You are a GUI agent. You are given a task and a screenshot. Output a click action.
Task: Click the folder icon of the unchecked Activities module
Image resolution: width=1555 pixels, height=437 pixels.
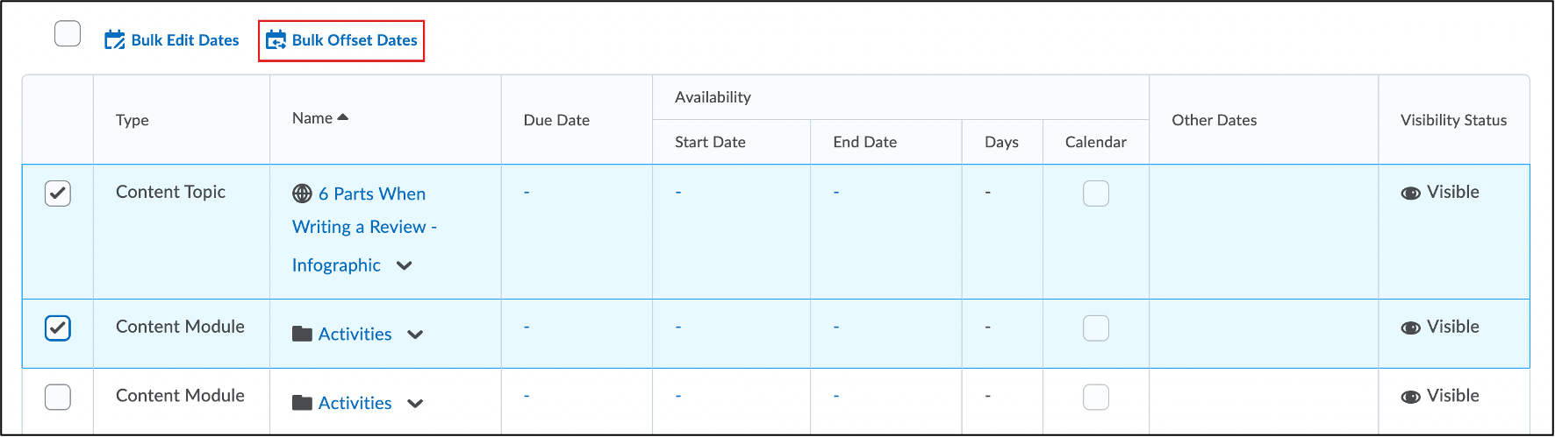302,403
